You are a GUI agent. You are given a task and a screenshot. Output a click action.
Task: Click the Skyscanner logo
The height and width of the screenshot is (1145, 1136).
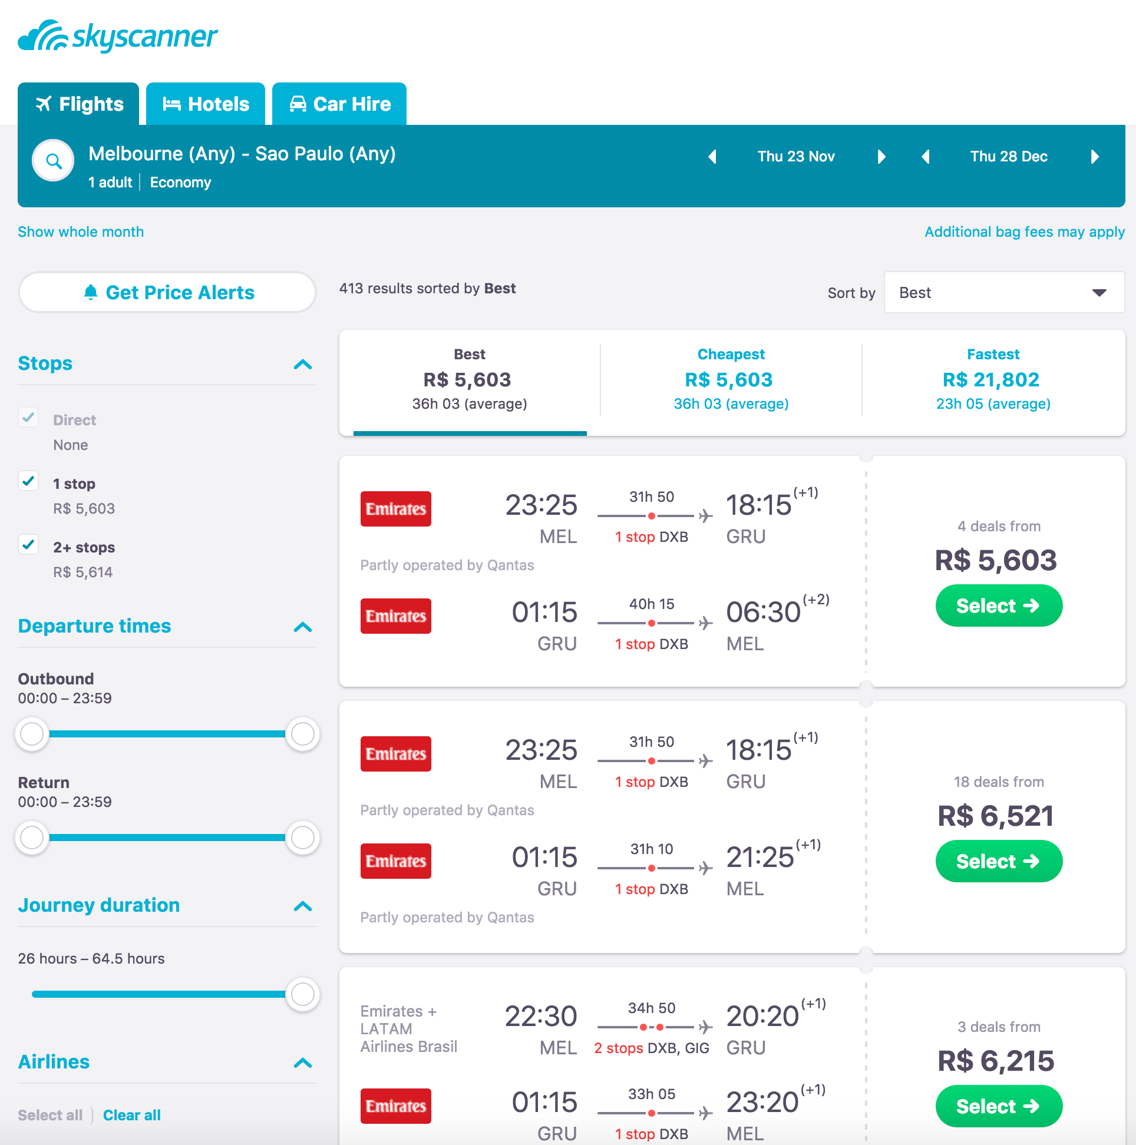coord(117,37)
